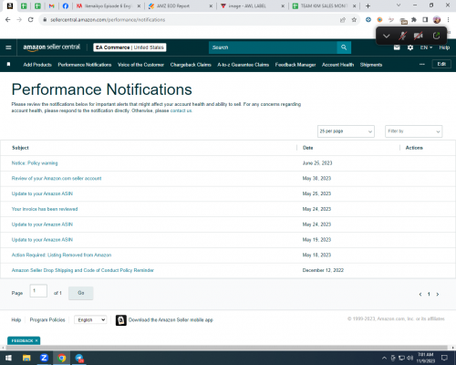Open the Notice: Policy warning notification
The image size is (456, 365).
(x=35, y=163)
